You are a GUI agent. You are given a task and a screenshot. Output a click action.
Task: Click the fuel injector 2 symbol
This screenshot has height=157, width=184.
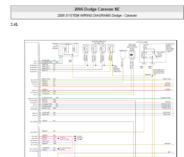103,49
